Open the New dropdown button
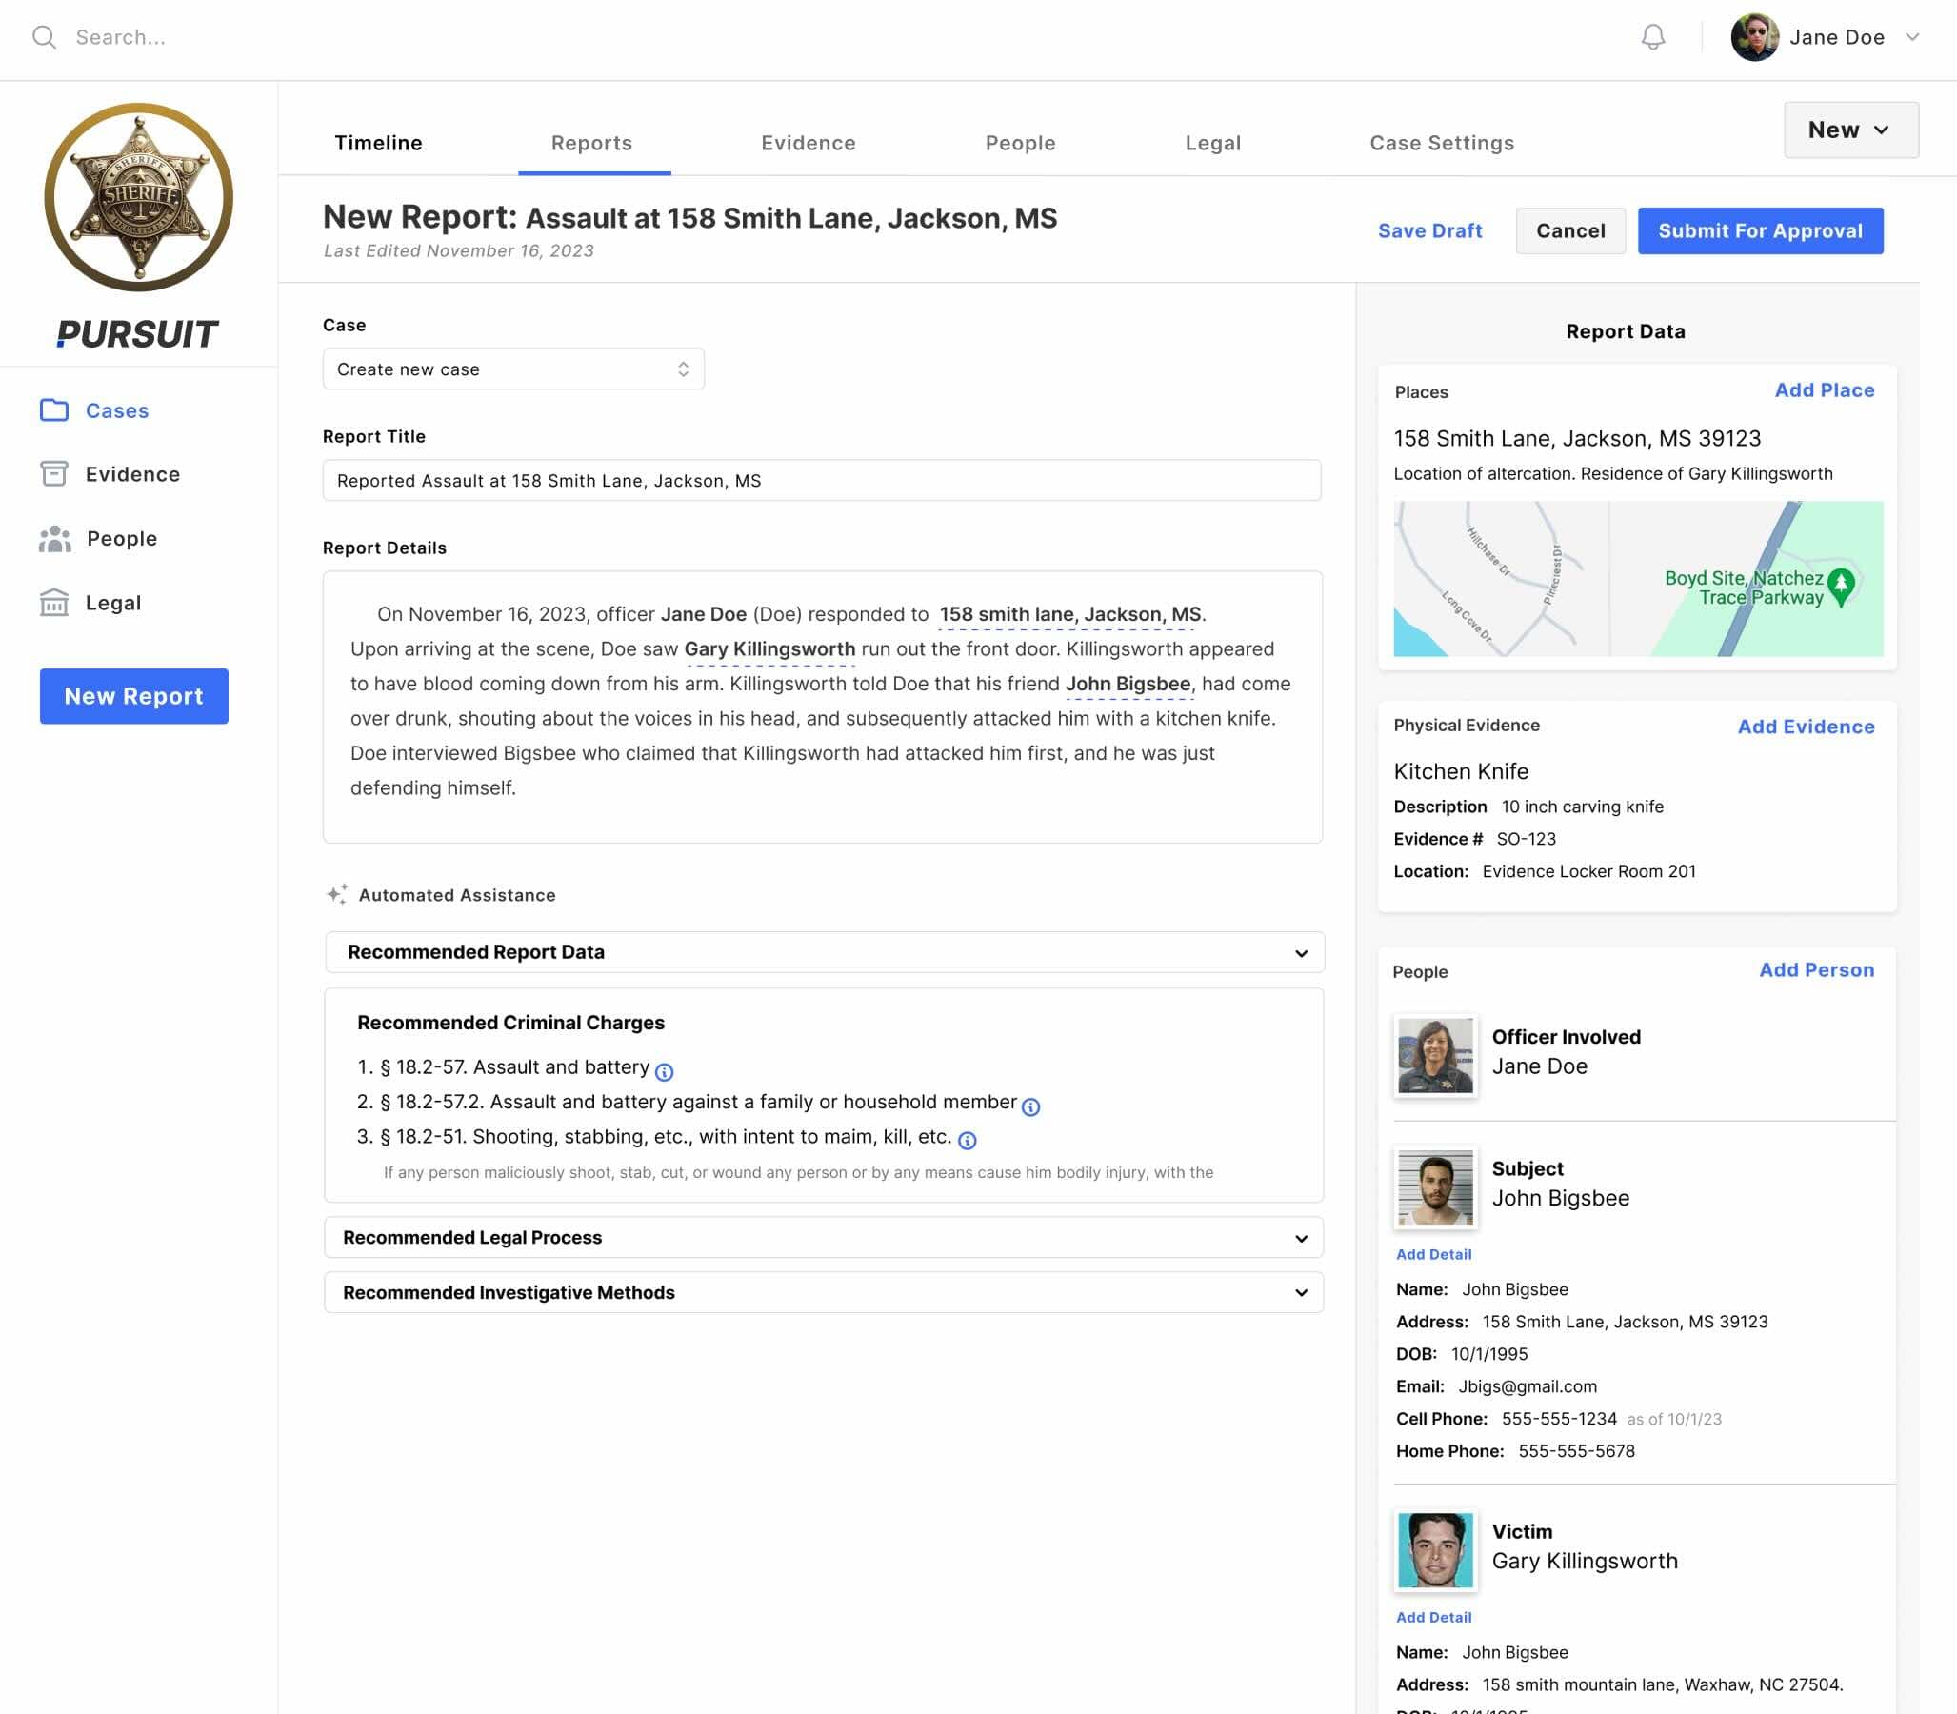 1850,130
